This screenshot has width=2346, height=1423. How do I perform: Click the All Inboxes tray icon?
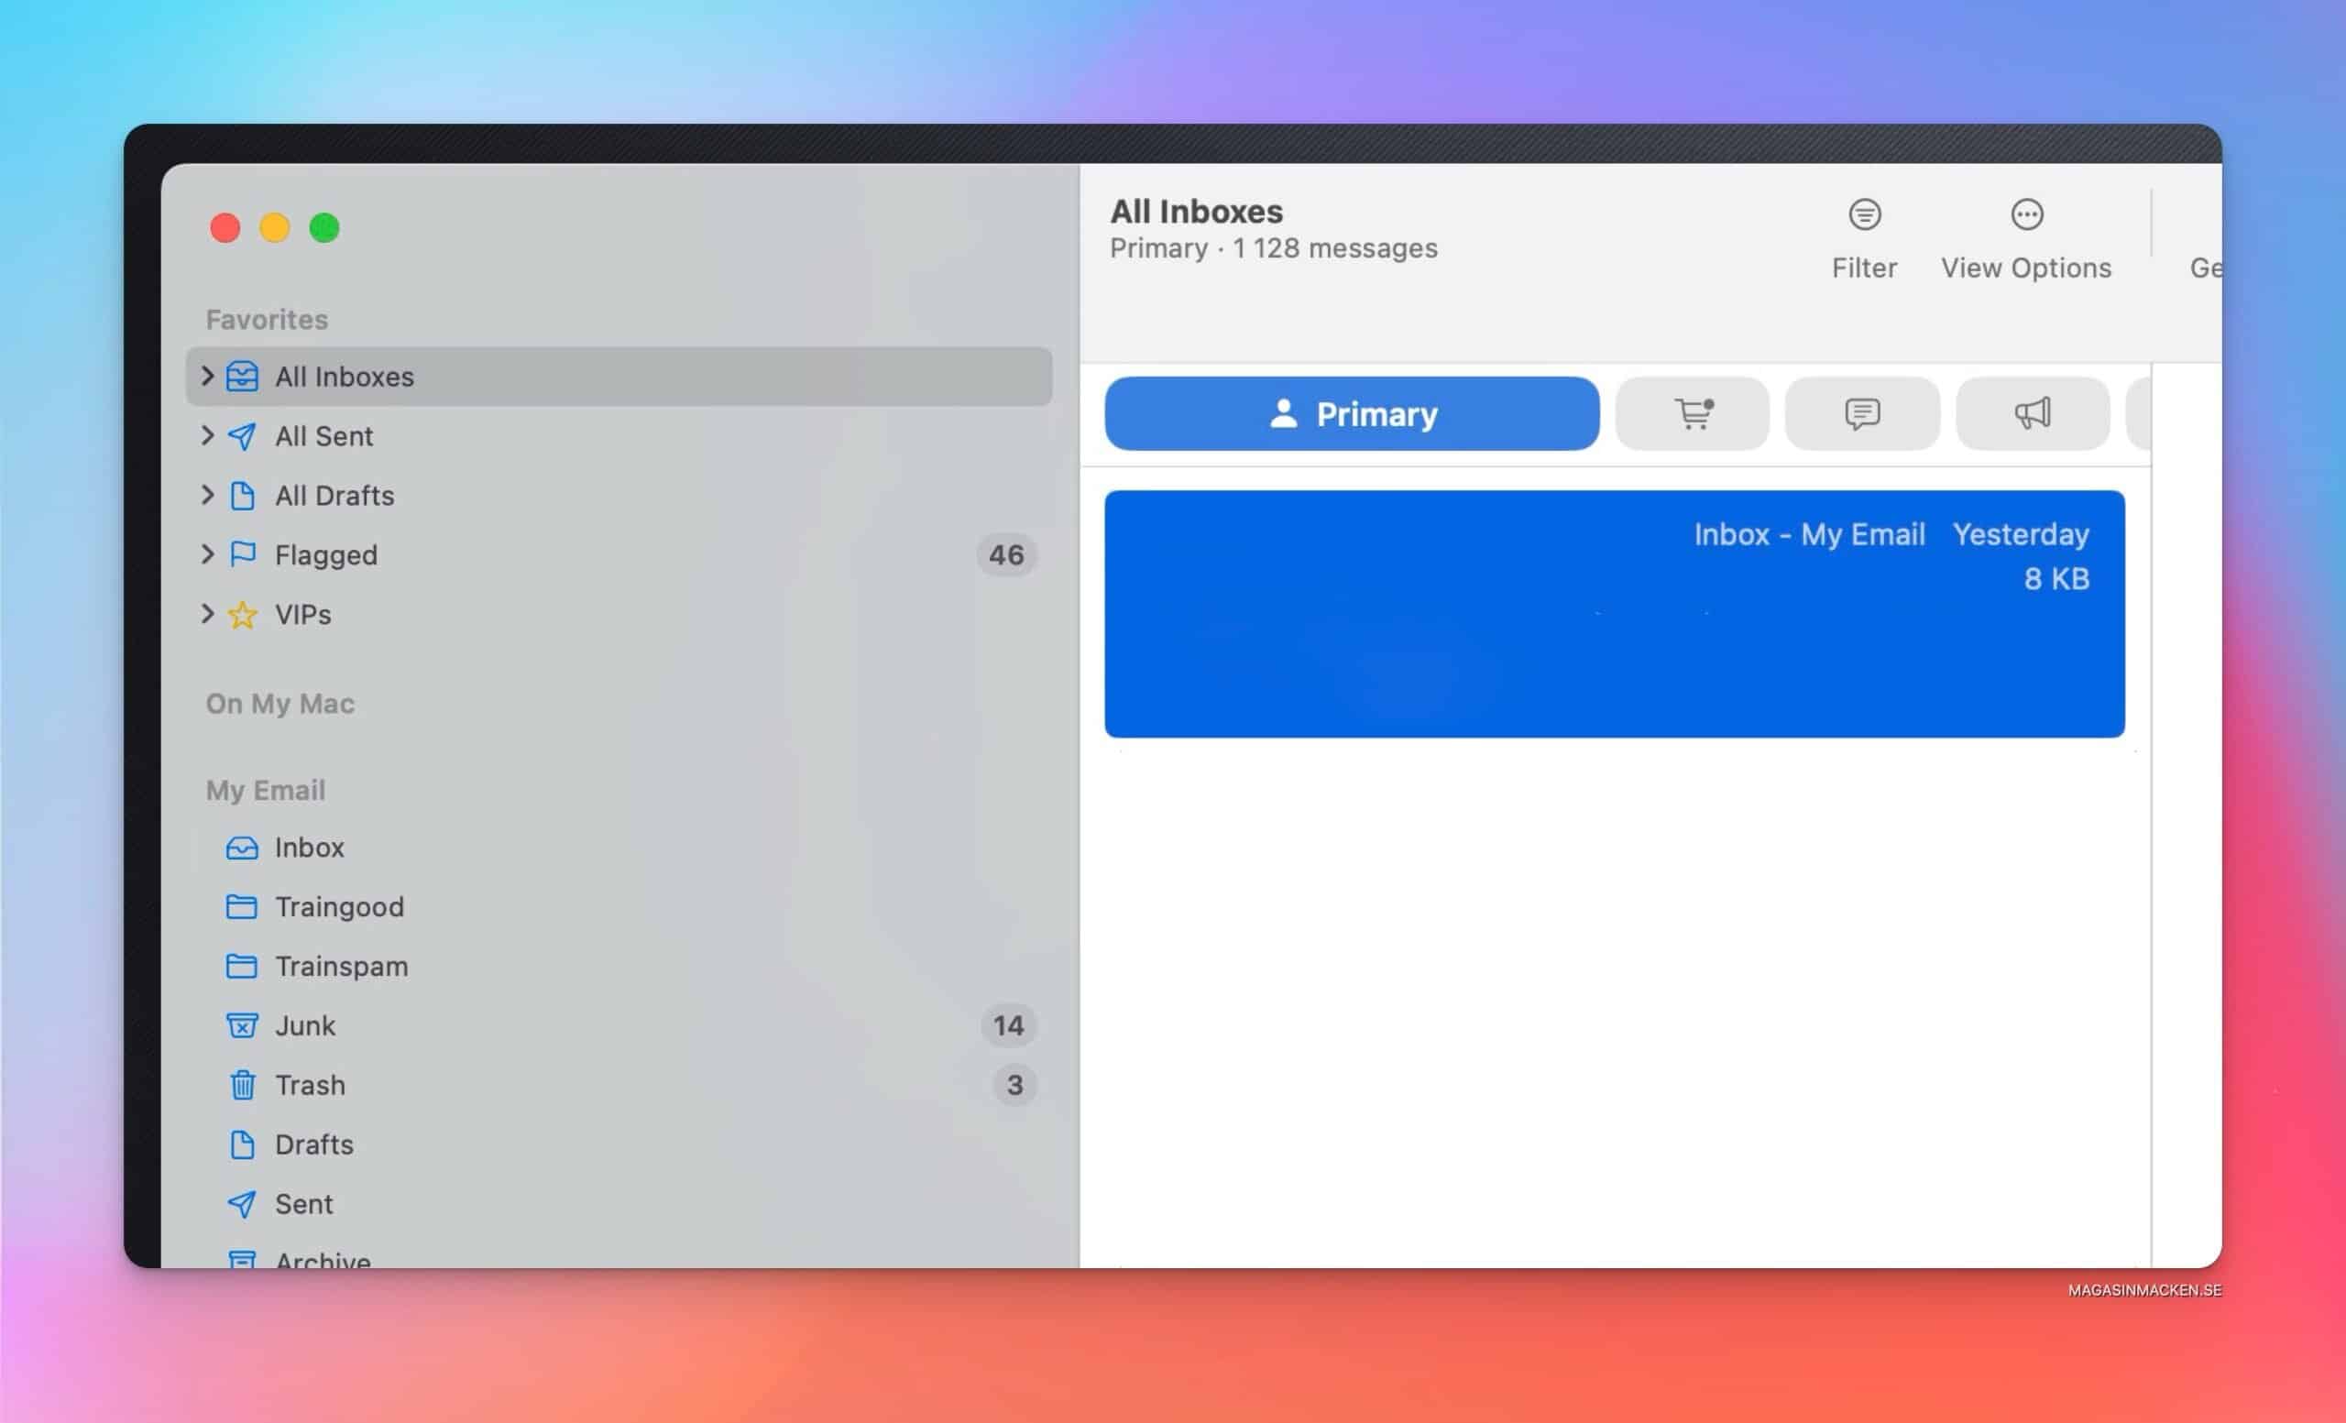[x=242, y=376]
